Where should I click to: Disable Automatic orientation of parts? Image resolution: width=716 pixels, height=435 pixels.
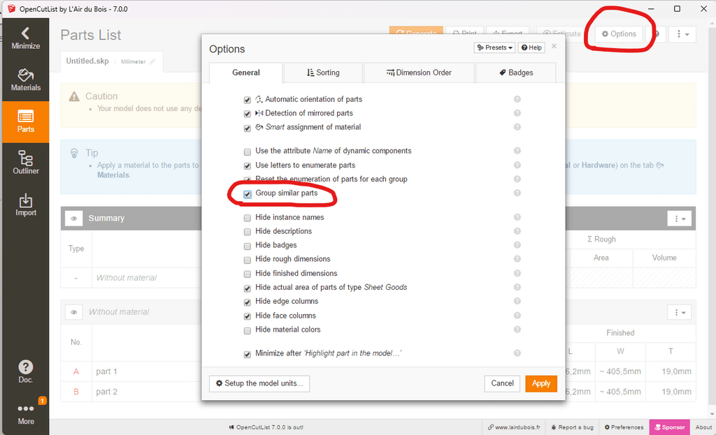coord(248,100)
